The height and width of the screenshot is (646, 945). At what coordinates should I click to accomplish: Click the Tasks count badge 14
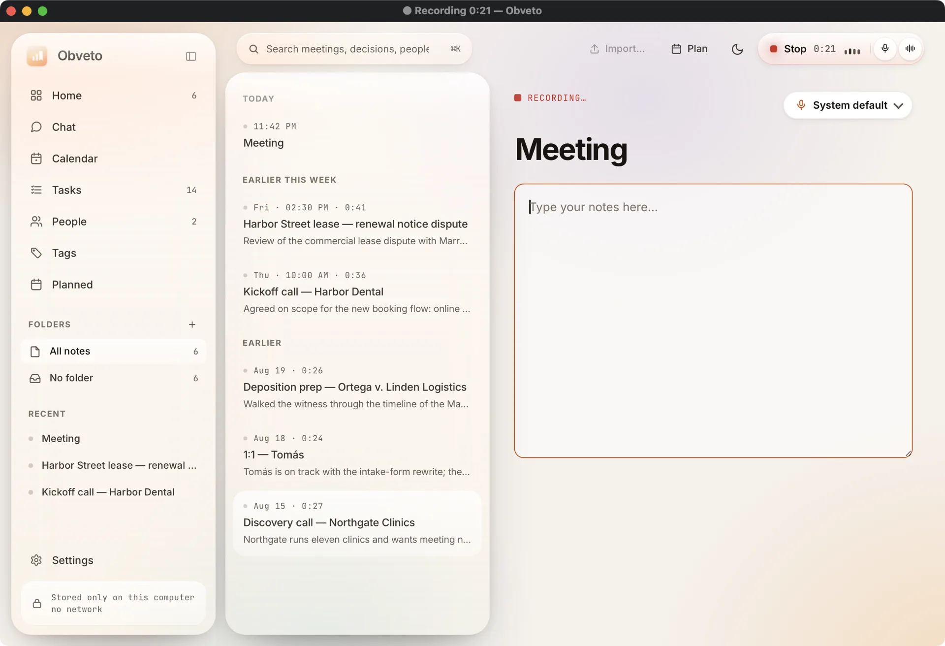pyautogui.click(x=191, y=190)
